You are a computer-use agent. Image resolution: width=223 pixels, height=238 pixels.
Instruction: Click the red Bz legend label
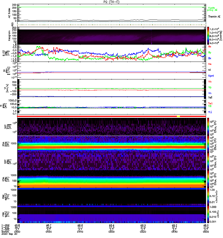[210, 46]
